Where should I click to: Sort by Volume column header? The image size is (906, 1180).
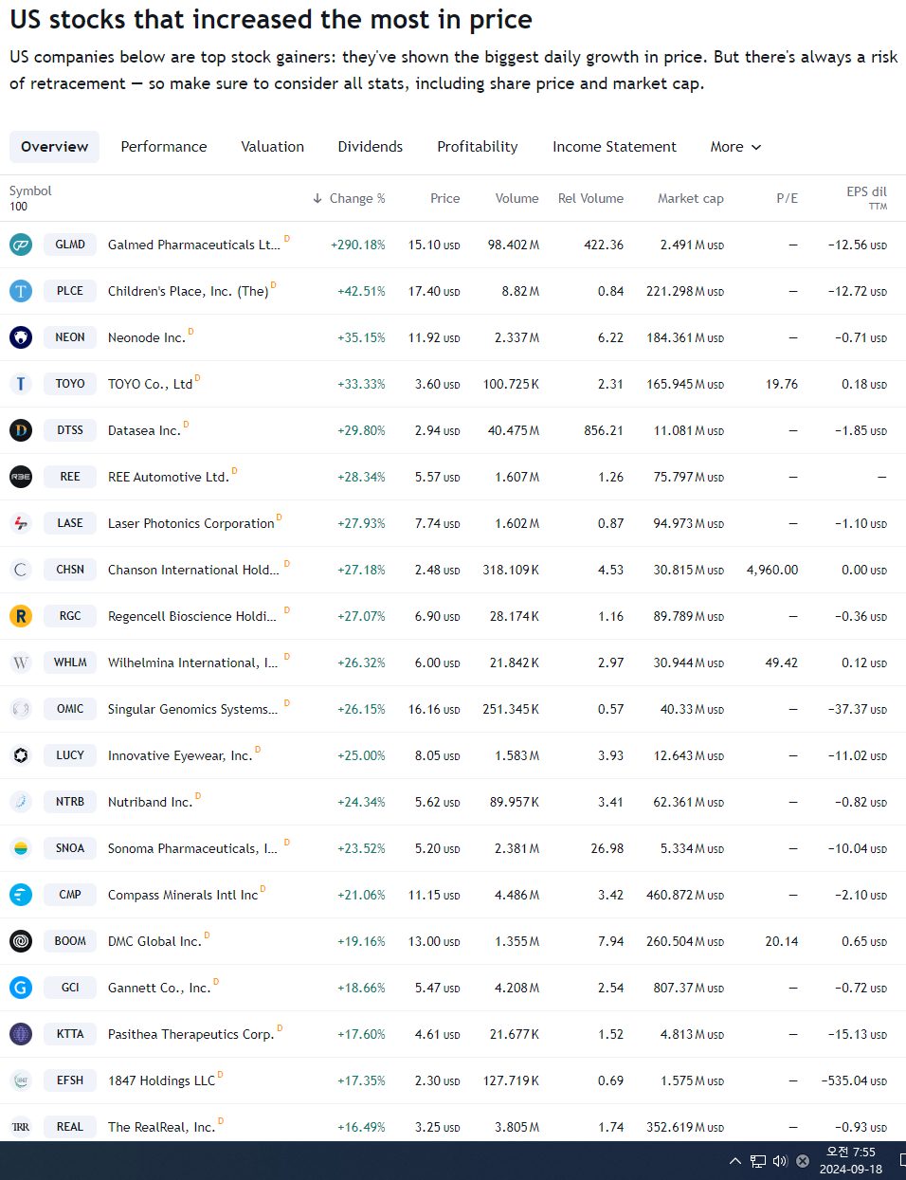coord(516,198)
